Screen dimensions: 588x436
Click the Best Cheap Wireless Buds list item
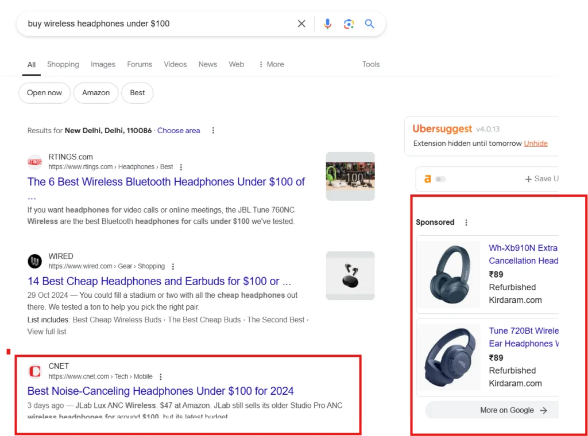[117, 320]
